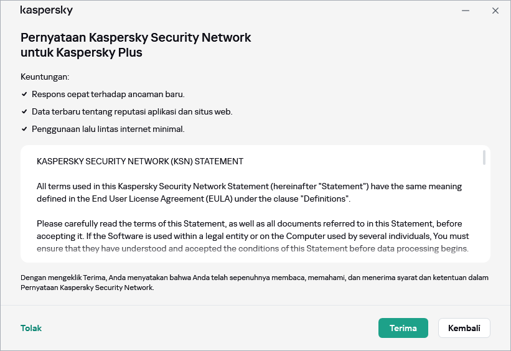Select the 'Penggunaan lalu lintas internet minimal' text
The image size is (511, 351).
click(108, 129)
